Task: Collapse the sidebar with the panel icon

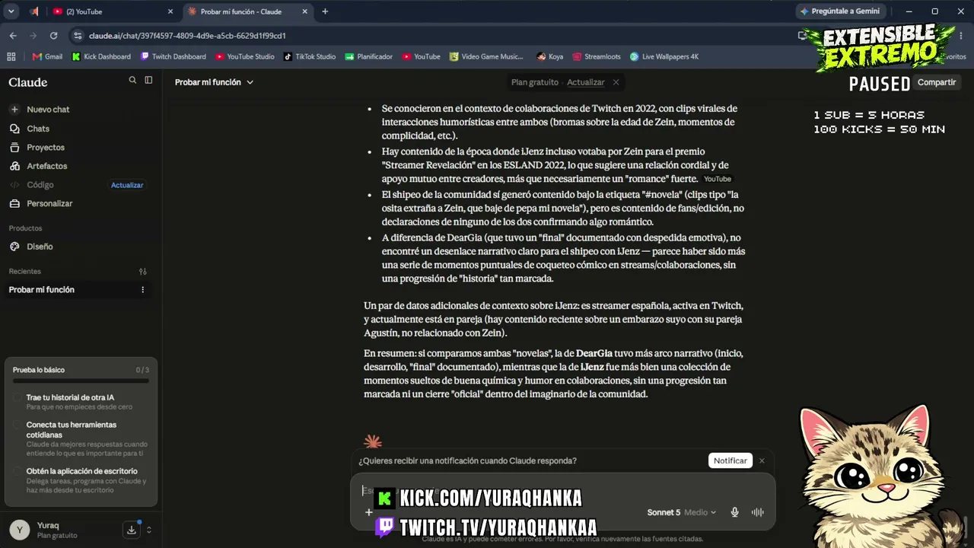Action: tap(148, 80)
